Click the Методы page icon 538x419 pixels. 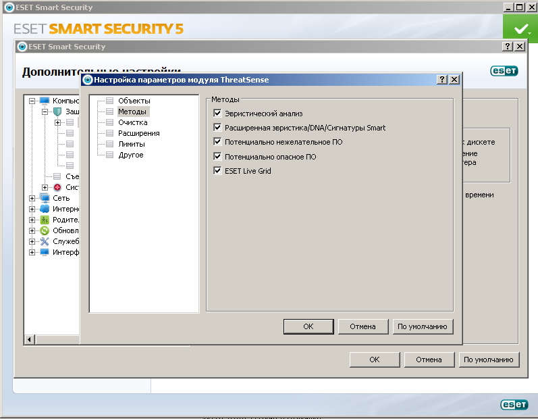click(x=109, y=112)
